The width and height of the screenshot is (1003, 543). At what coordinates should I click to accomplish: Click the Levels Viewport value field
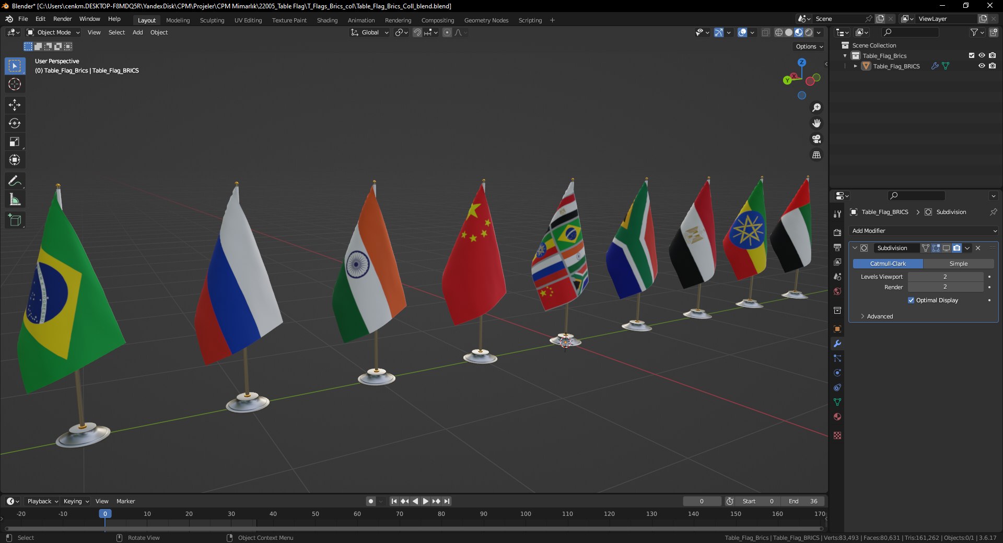click(x=946, y=277)
